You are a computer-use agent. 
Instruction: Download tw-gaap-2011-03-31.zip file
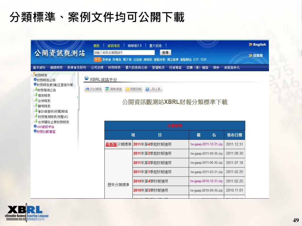pos(206,172)
